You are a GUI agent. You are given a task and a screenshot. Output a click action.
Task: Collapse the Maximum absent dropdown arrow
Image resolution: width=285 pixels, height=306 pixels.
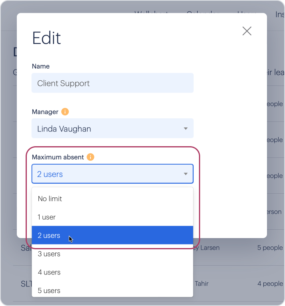click(x=186, y=174)
